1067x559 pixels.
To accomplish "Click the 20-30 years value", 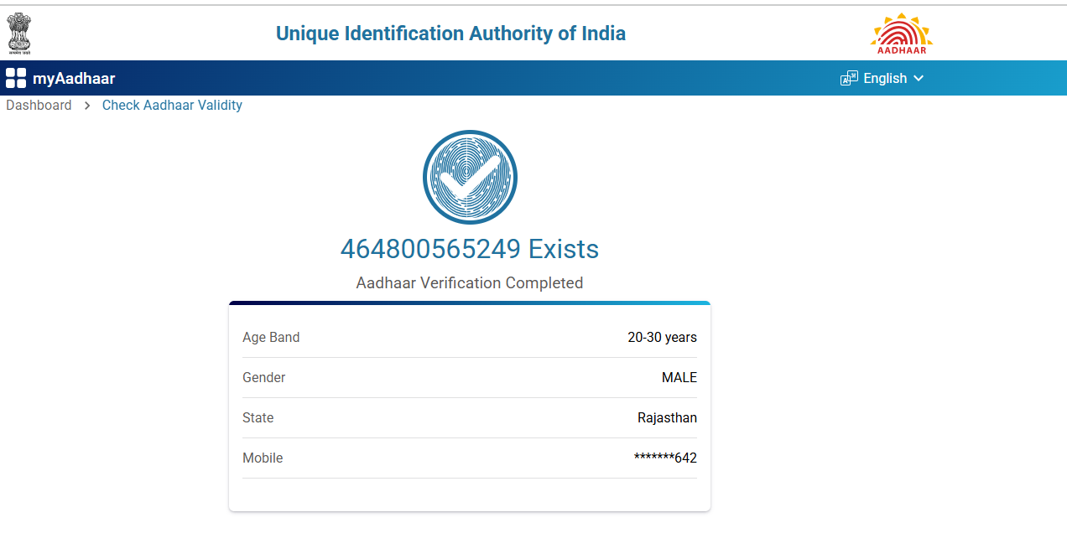I will [662, 338].
